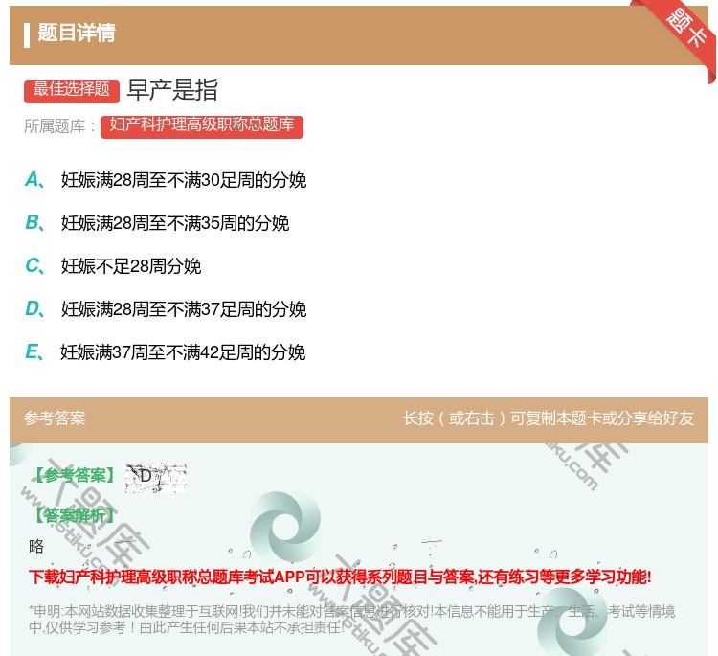The image size is (718, 656).
Task: Click the 略 explanation text
Action: pos(36,546)
